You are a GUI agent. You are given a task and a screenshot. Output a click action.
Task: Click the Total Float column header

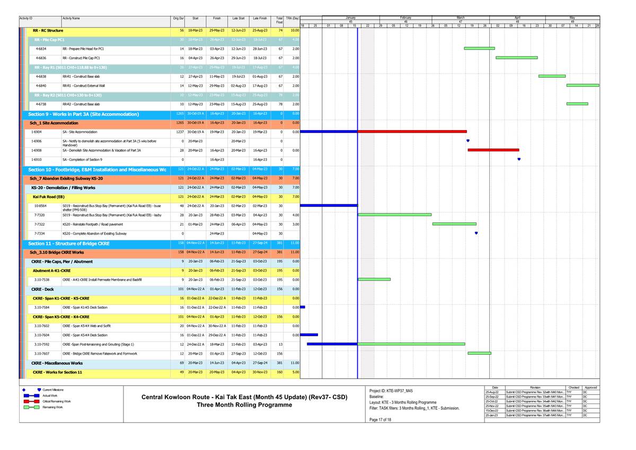[279, 20]
